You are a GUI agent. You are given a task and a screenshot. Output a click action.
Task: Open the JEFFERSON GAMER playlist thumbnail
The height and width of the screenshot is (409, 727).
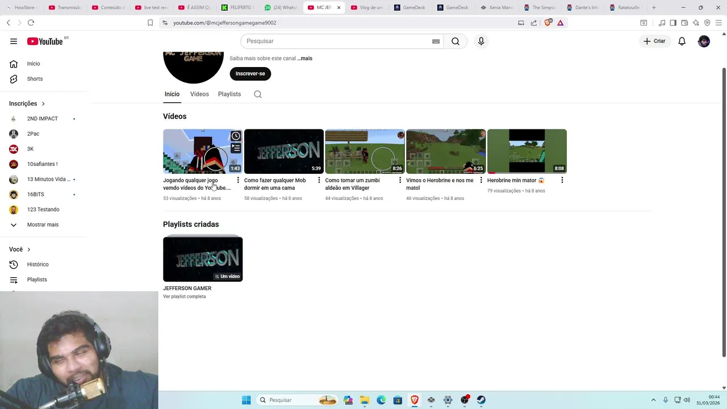[x=203, y=259]
